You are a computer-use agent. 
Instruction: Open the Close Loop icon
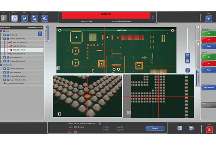[x=34, y=18]
